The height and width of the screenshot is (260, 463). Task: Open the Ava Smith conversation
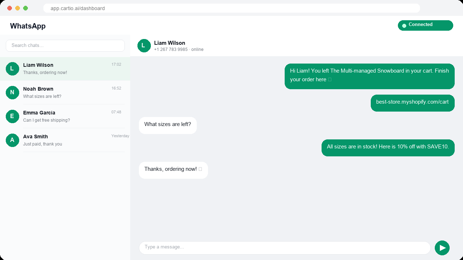click(x=65, y=140)
